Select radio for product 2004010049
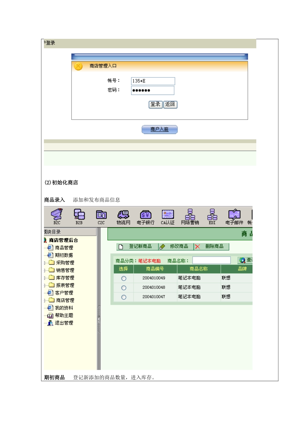The width and height of the screenshot is (298, 421). (124, 278)
